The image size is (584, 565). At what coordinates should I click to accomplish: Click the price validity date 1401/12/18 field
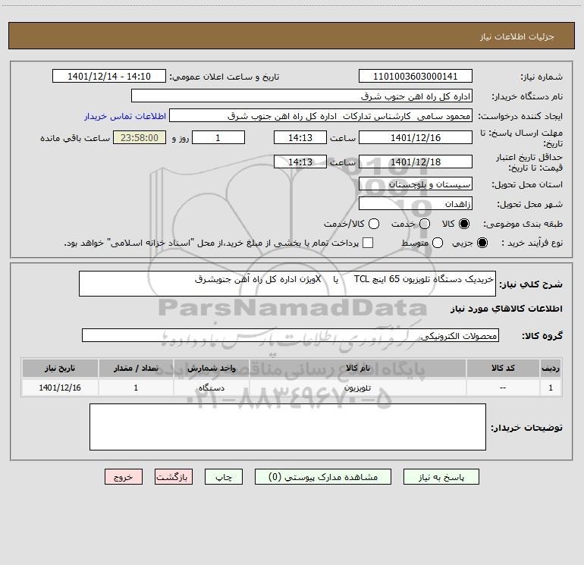click(x=416, y=162)
